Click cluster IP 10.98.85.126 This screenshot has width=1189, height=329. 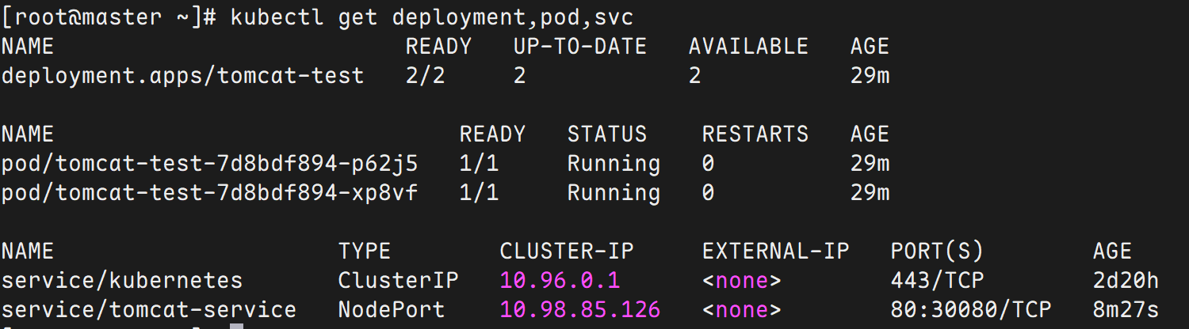pos(580,310)
